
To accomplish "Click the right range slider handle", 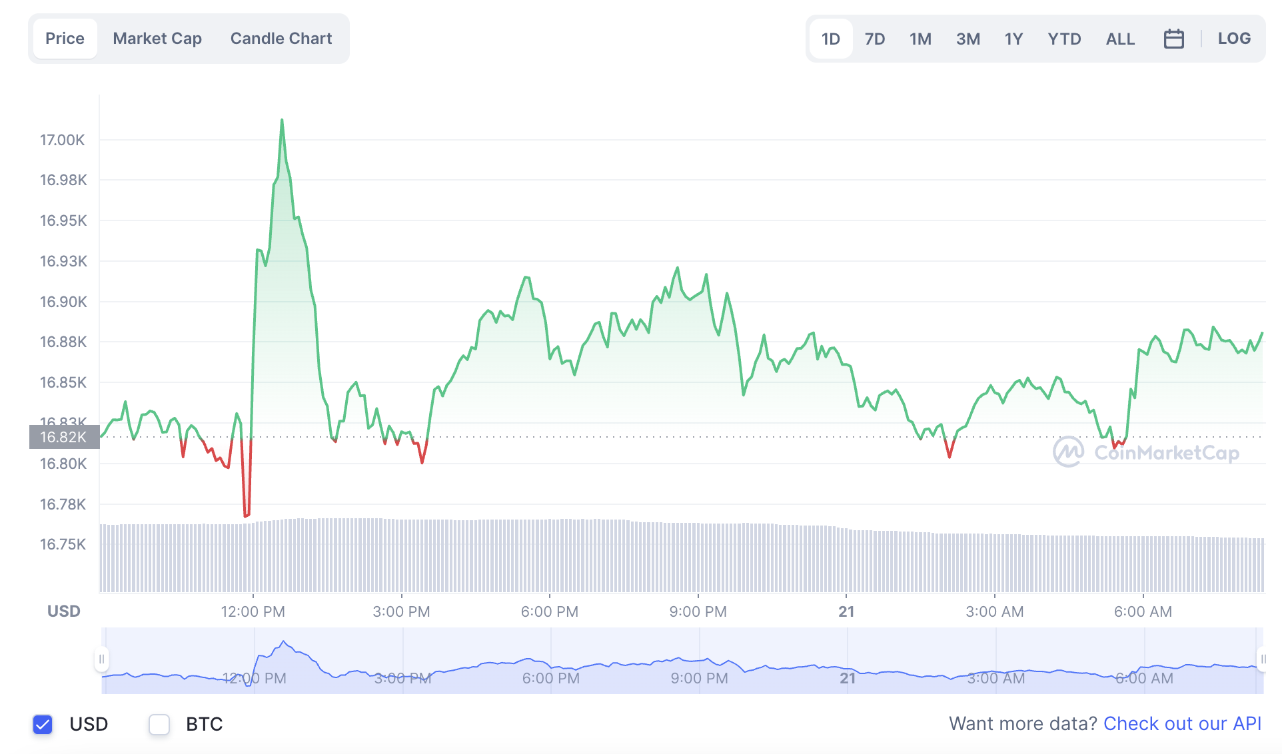I will (1263, 659).
